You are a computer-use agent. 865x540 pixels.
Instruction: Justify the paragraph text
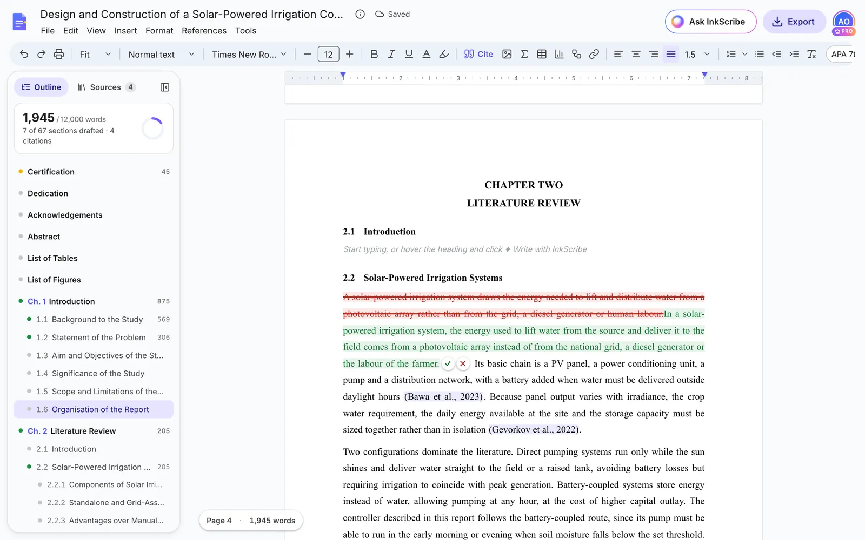point(671,54)
